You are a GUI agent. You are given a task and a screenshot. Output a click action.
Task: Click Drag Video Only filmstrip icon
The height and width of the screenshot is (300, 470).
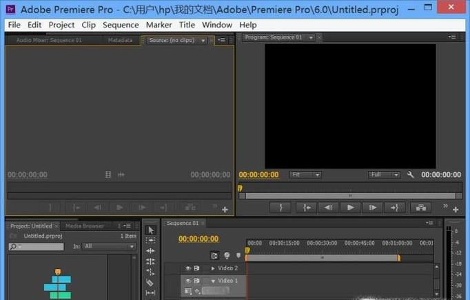click(108, 174)
